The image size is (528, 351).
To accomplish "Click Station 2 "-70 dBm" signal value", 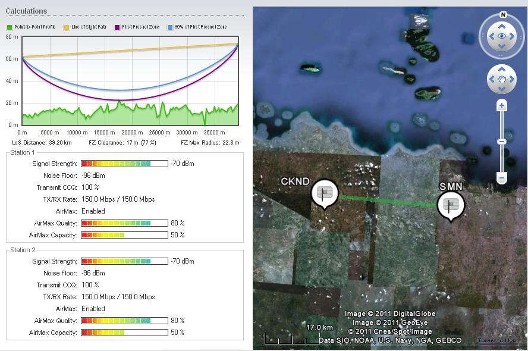I will [x=183, y=261].
